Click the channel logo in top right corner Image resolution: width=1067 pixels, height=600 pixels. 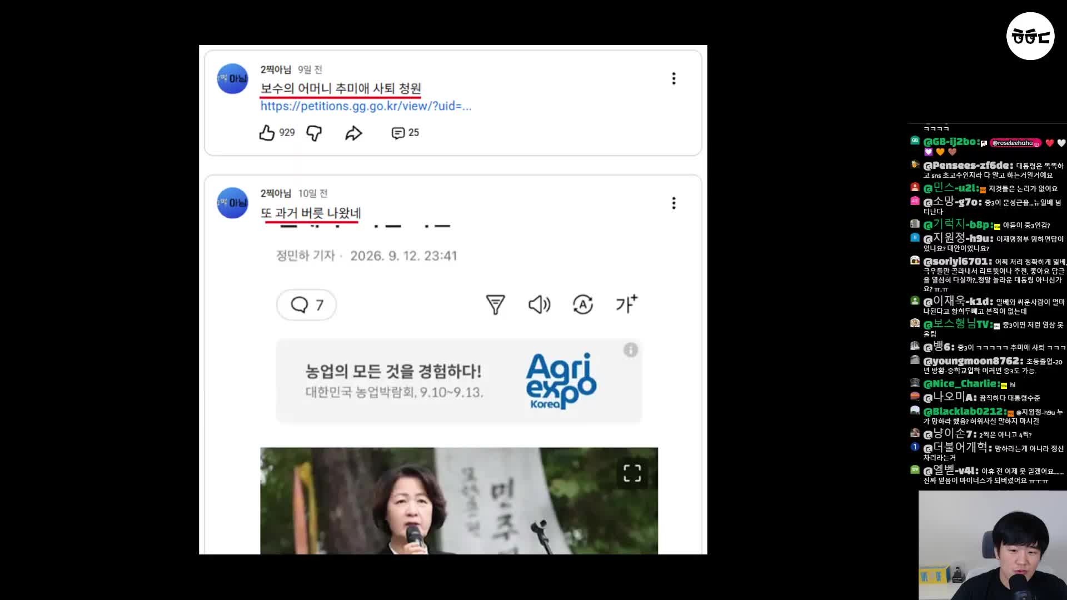pos(1030,36)
